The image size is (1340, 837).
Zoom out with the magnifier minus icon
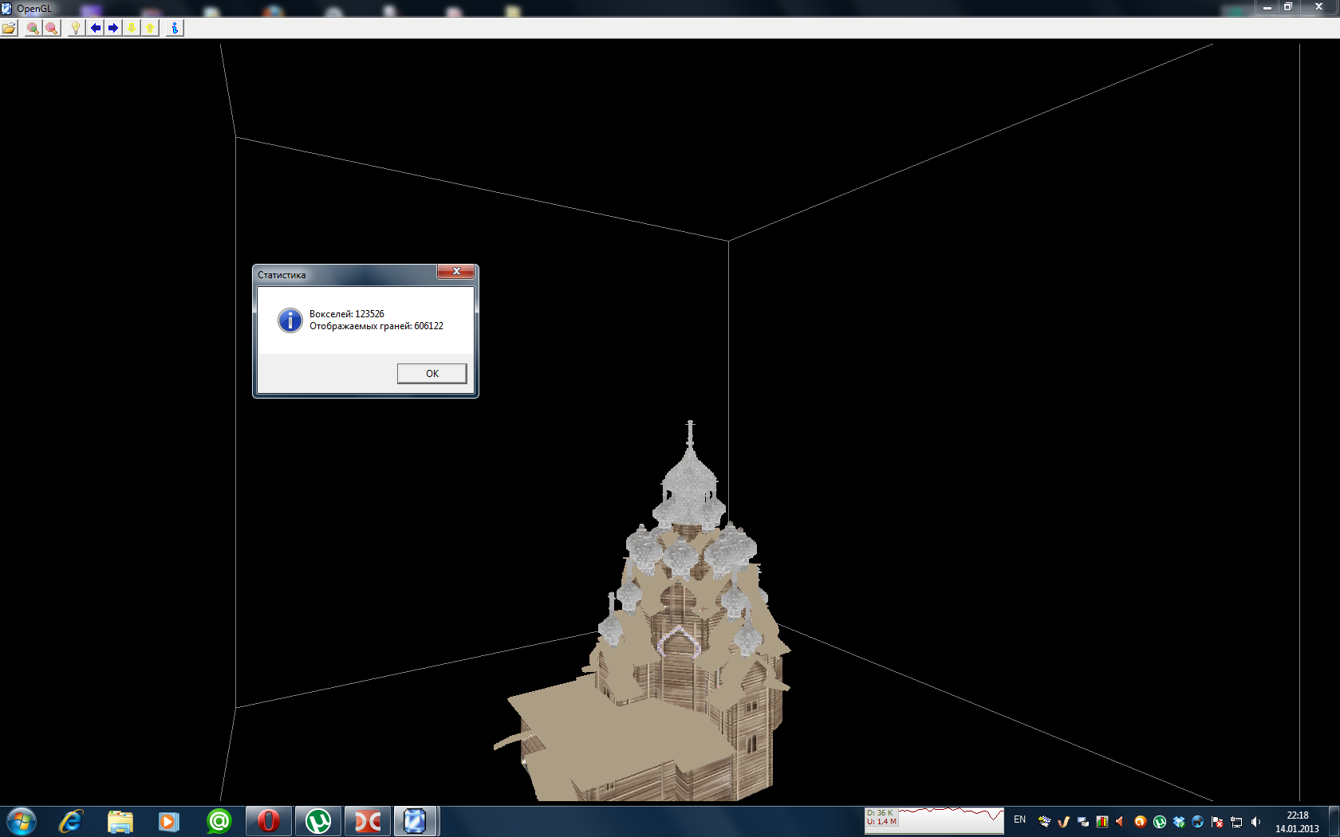pos(51,28)
